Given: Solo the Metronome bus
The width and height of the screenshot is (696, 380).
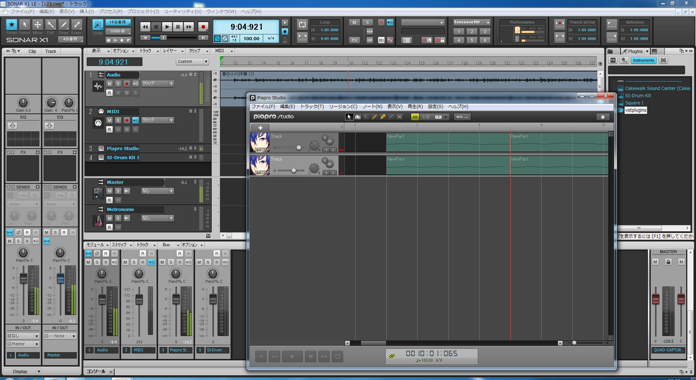Looking at the screenshot, I should click(118, 218).
